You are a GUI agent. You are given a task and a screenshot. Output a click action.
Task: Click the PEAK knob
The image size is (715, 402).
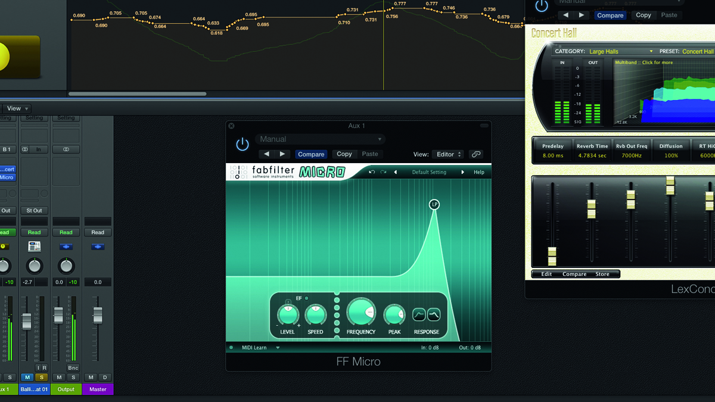pyautogui.click(x=394, y=314)
